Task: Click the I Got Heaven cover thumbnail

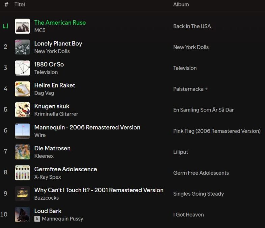Action: pos(23,214)
